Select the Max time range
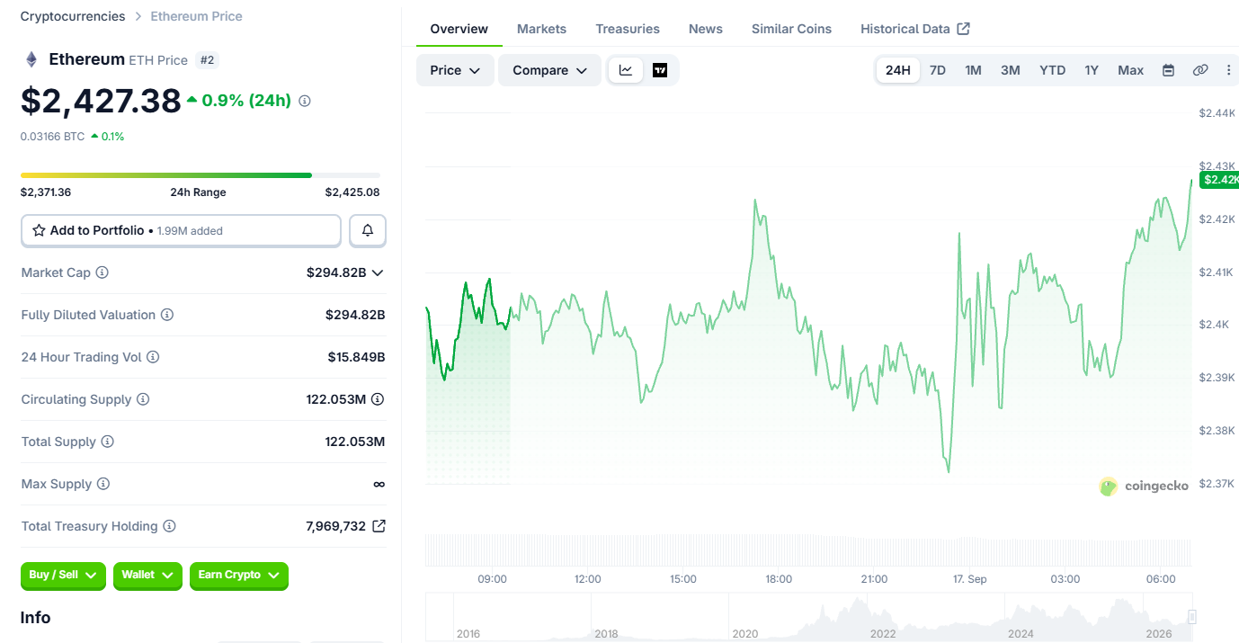Screen dimensions: 1239x643 click(x=1131, y=70)
